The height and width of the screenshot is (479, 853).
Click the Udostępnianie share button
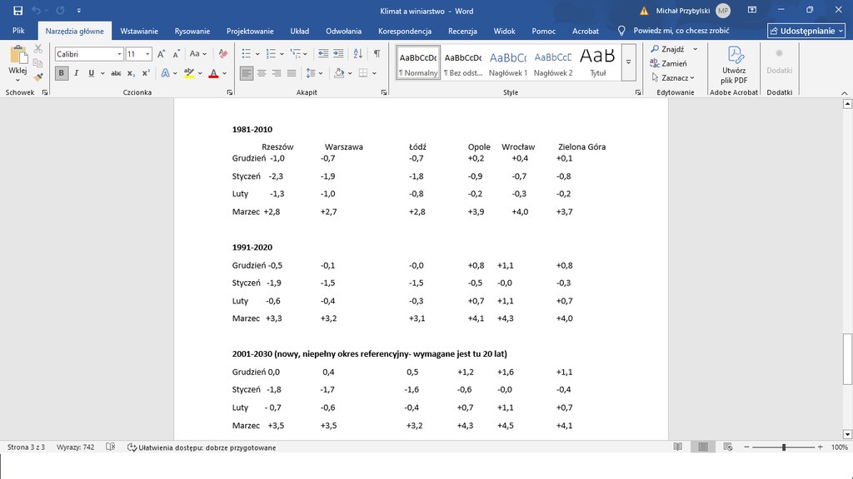click(x=806, y=31)
